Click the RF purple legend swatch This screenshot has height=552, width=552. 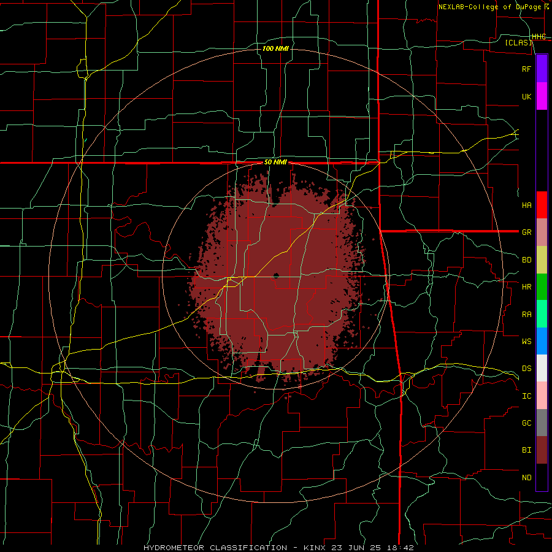coord(542,69)
